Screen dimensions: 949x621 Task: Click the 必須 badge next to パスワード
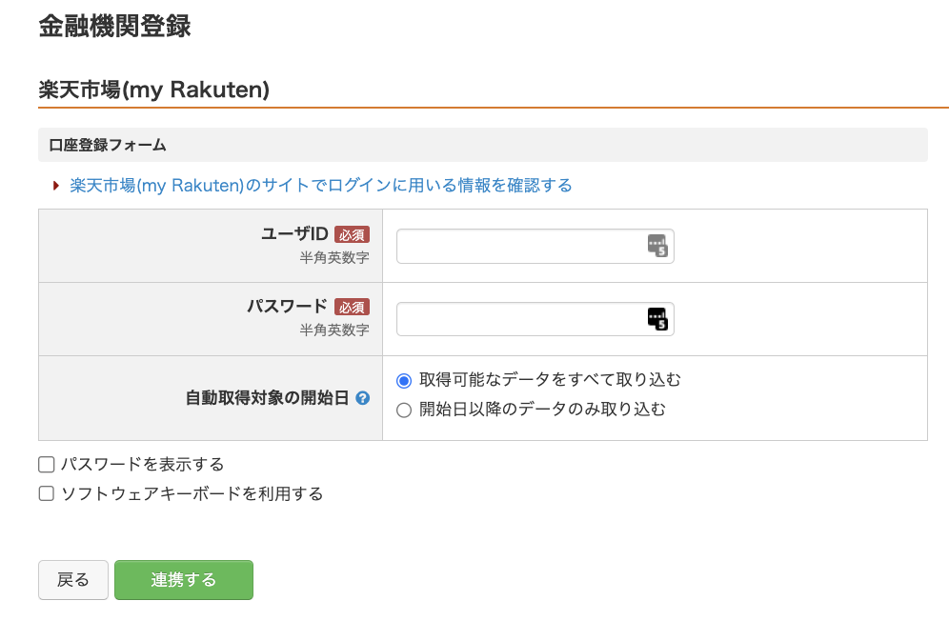coord(352,307)
